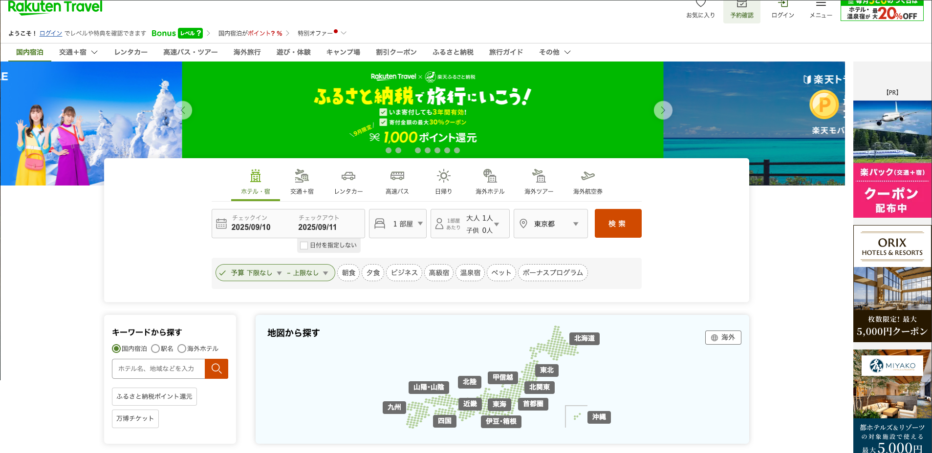Open the Day Trip (日帰り) sun icon
The height and width of the screenshot is (453, 932).
[x=443, y=176]
